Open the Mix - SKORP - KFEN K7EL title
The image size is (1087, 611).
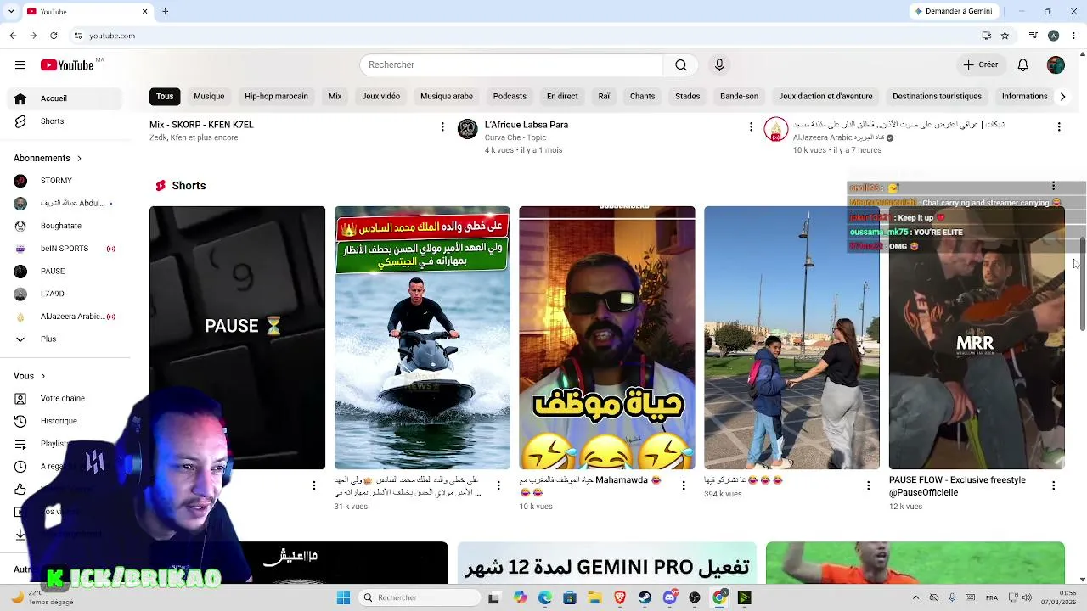201,125
